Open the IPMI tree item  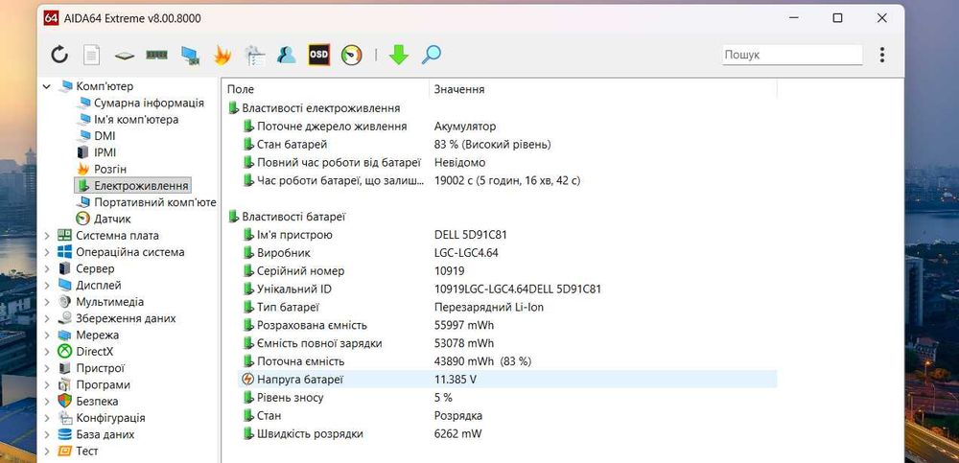105,152
